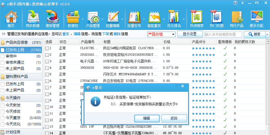Click the search title input field
This screenshot has height=135, width=270.
(x=223, y=34)
